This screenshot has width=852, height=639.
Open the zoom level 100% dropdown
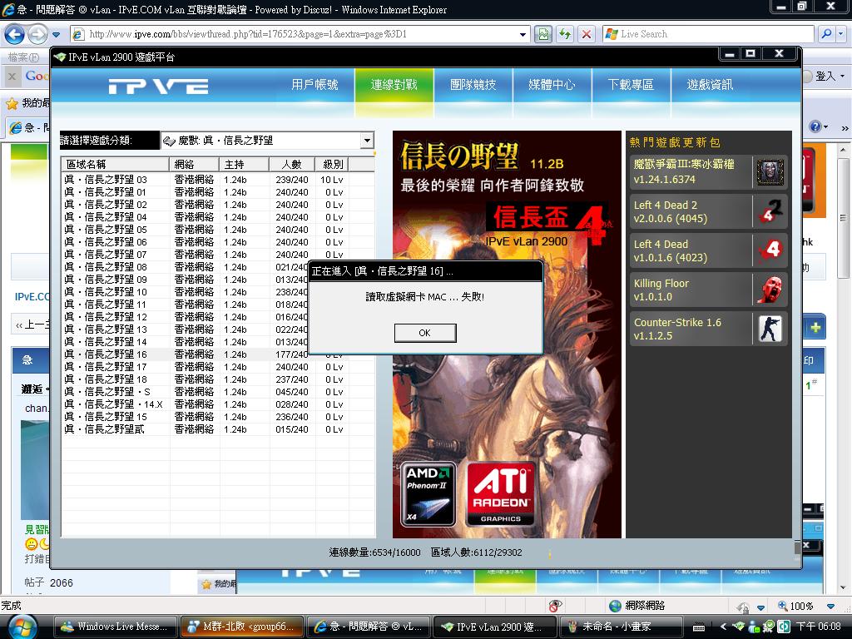(830, 607)
